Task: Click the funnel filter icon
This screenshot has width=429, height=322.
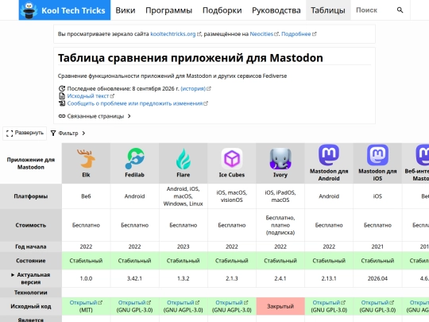Action: (53, 133)
